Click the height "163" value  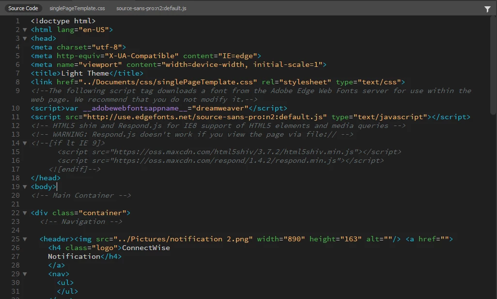coord(351,239)
